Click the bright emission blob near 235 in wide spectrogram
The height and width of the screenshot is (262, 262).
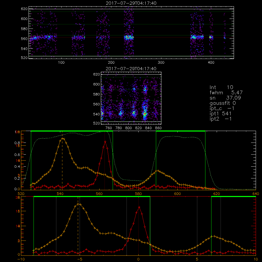[129, 37]
